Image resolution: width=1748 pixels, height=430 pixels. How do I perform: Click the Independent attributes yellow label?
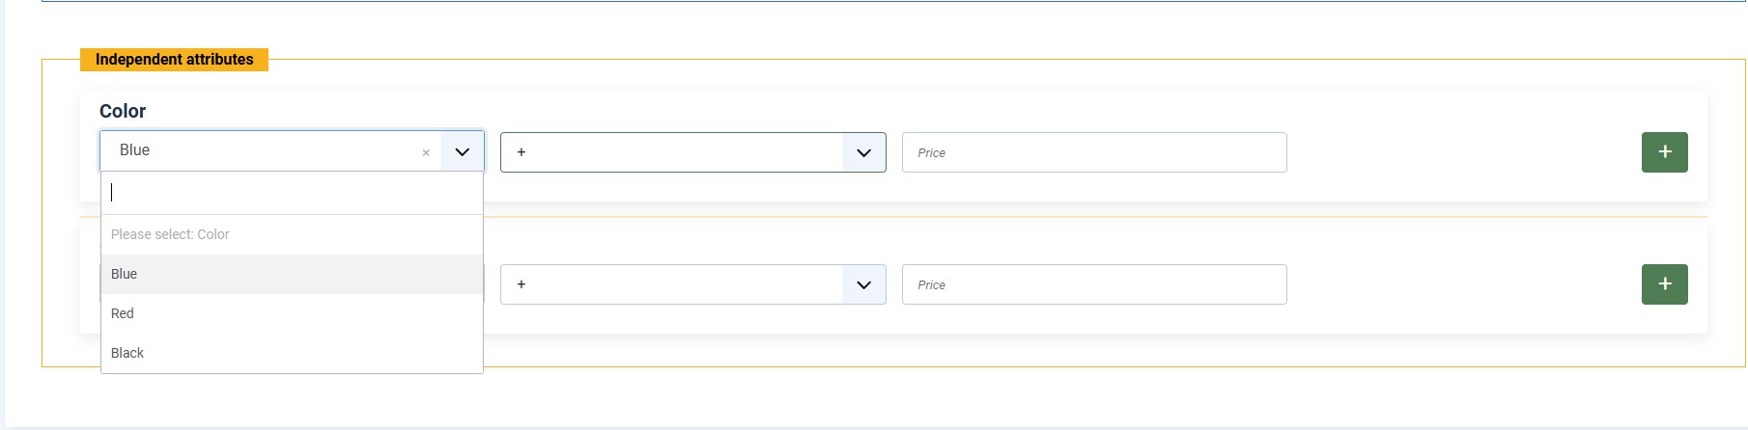click(174, 60)
